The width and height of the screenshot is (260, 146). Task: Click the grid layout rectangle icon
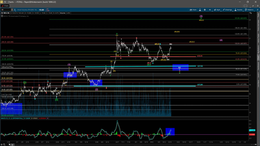246,6
